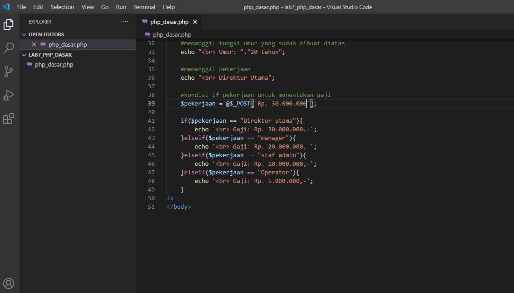The height and width of the screenshot is (293, 514).
Task: Collapse the OPEN EDITORS section
Action: tap(24, 34)
